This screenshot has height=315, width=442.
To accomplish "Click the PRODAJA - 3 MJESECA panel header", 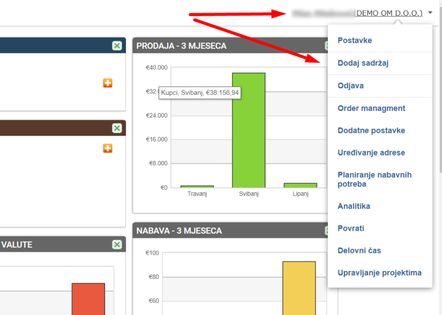I will coord(230,46).
